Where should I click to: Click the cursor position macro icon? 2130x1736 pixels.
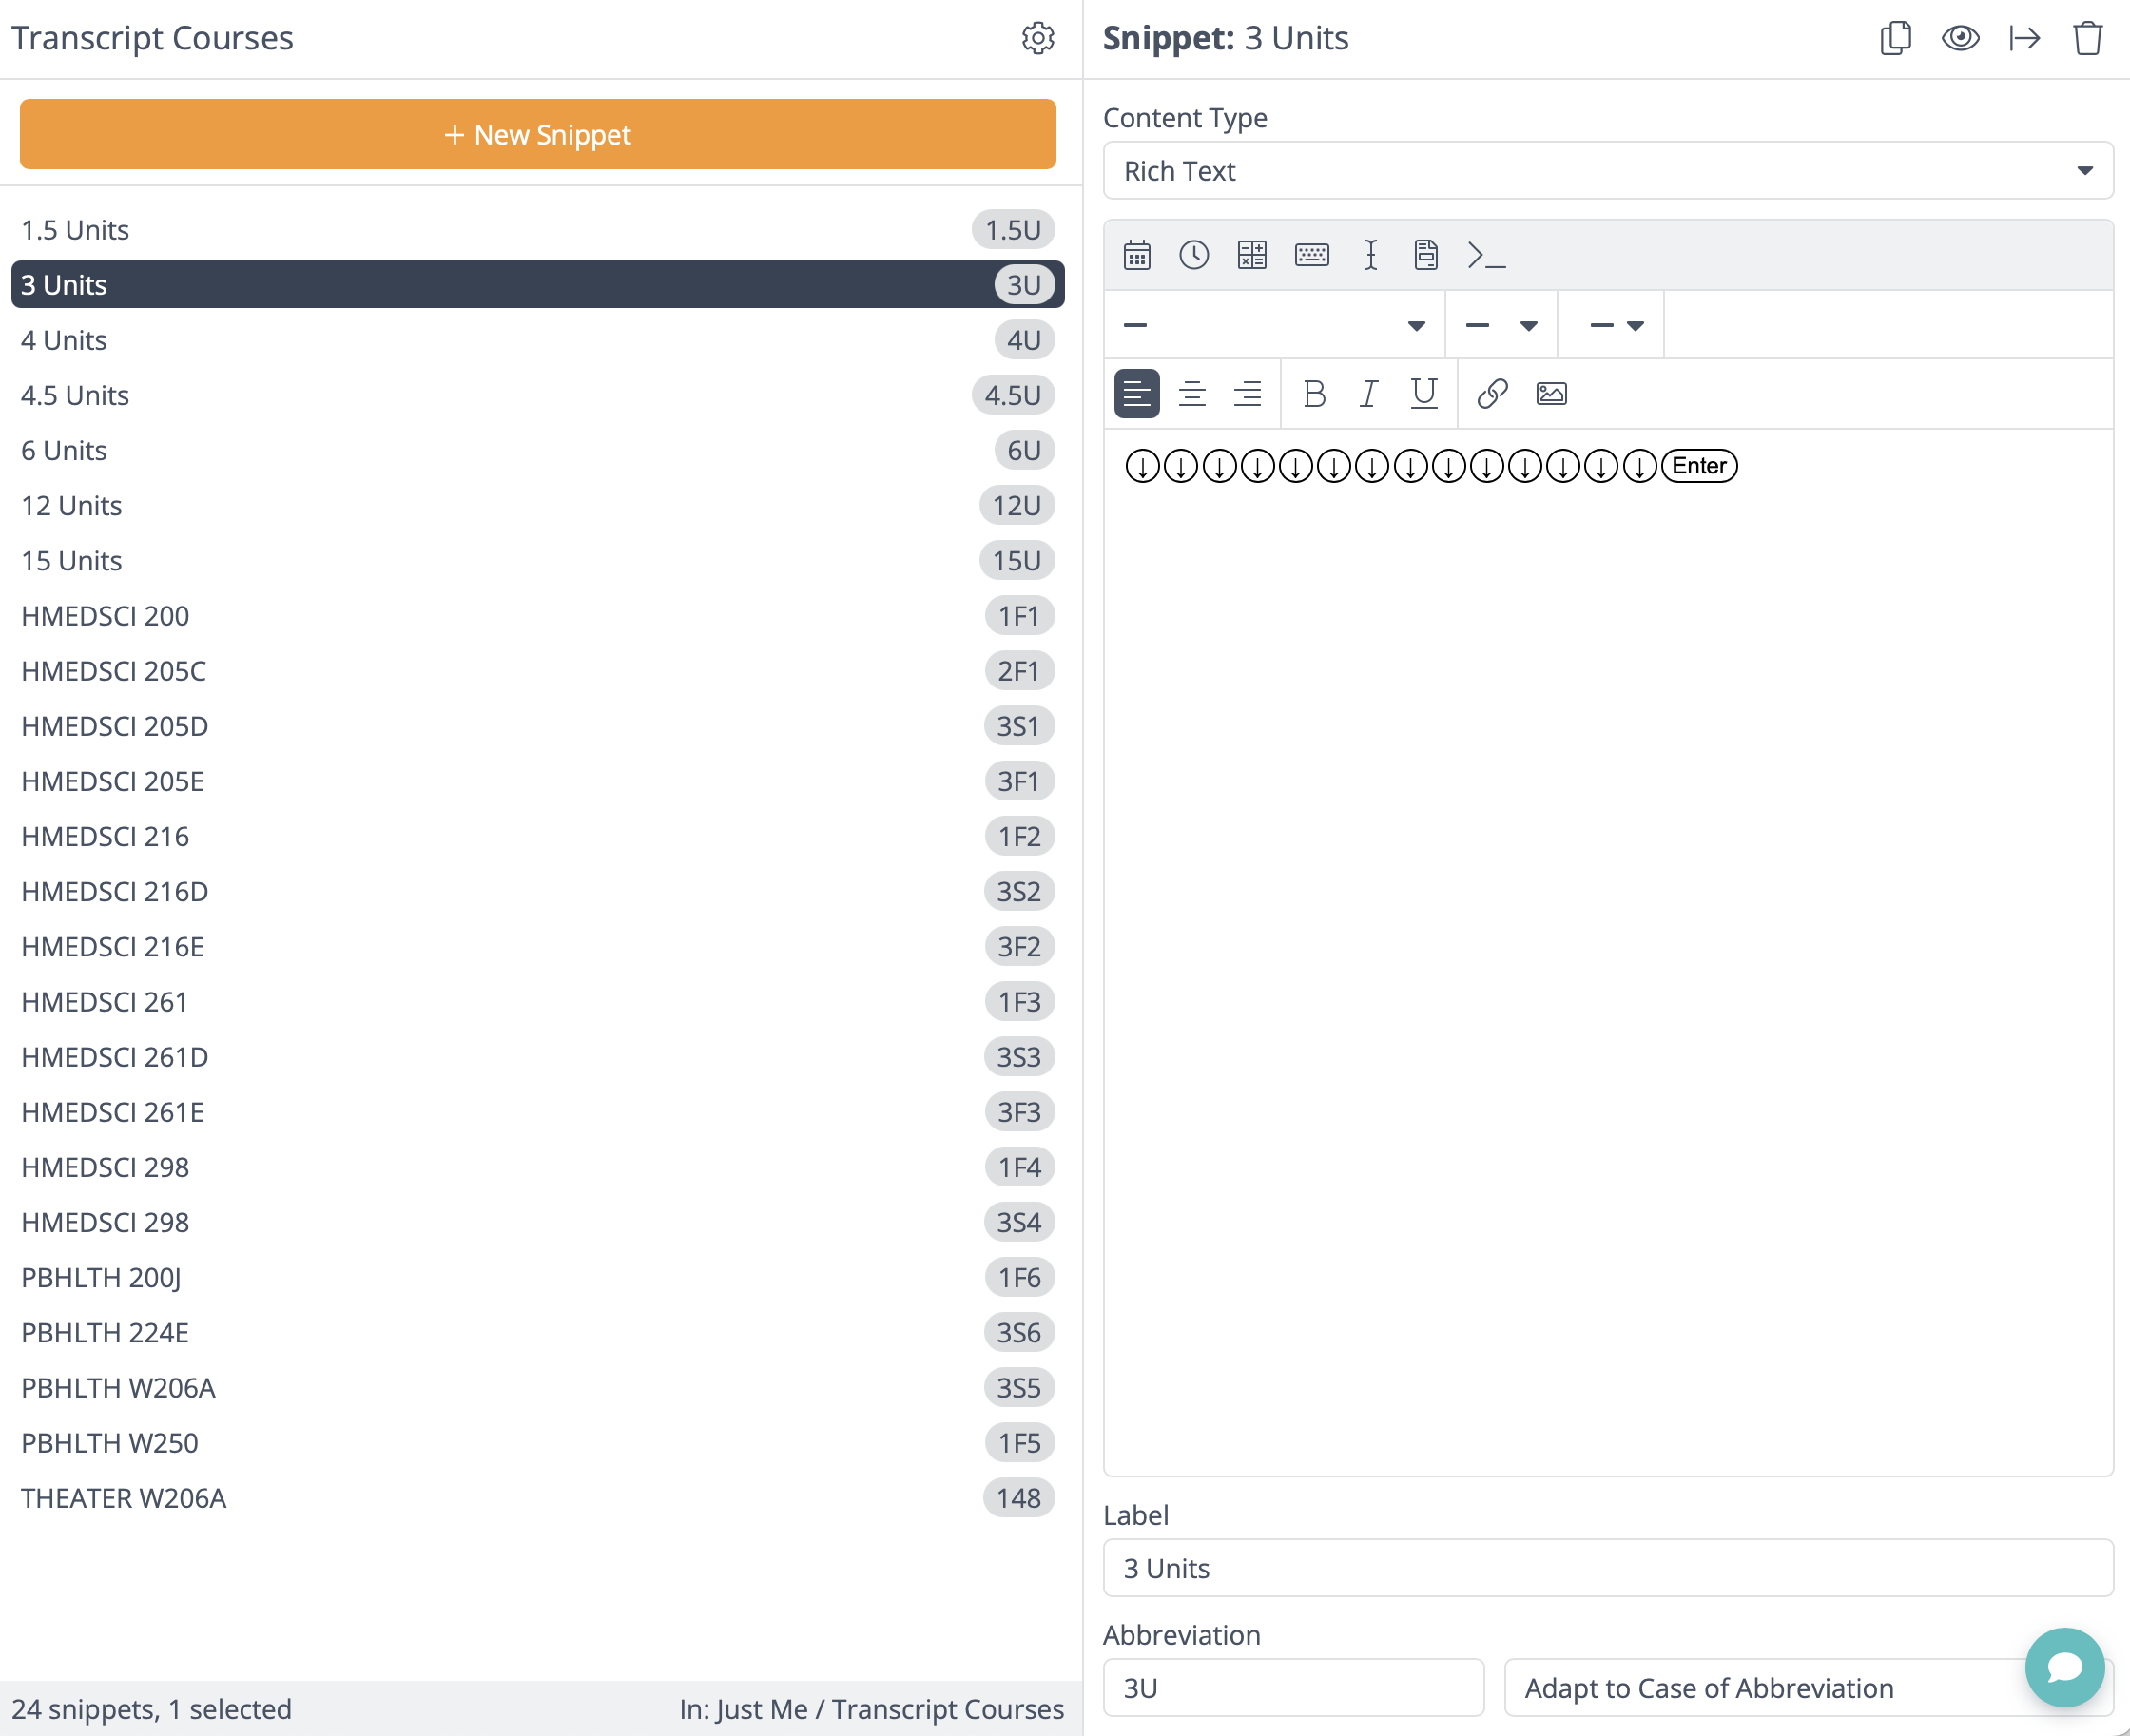tap(1371, 255)
